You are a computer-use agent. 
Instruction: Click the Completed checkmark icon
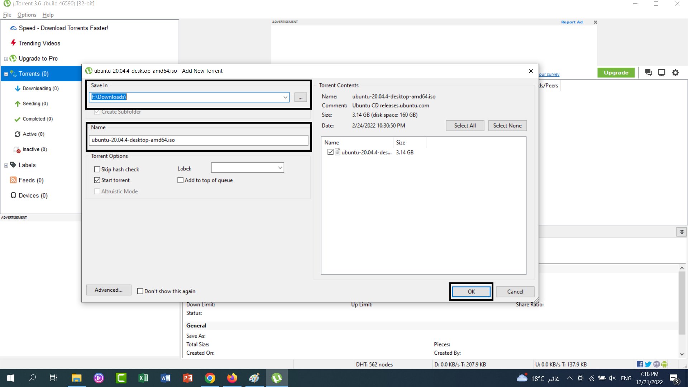[x=17, y=119]
